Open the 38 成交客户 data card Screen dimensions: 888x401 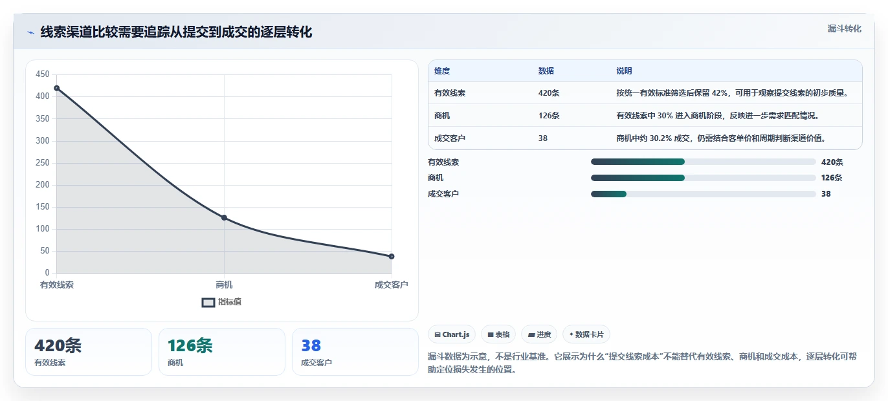coord(355,352)
